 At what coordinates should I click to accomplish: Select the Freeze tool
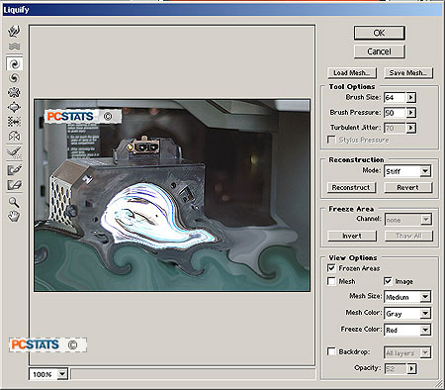click(14, 170)
